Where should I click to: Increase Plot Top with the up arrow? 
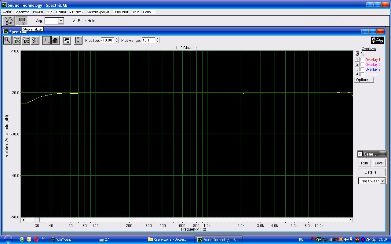pos(116,39)
